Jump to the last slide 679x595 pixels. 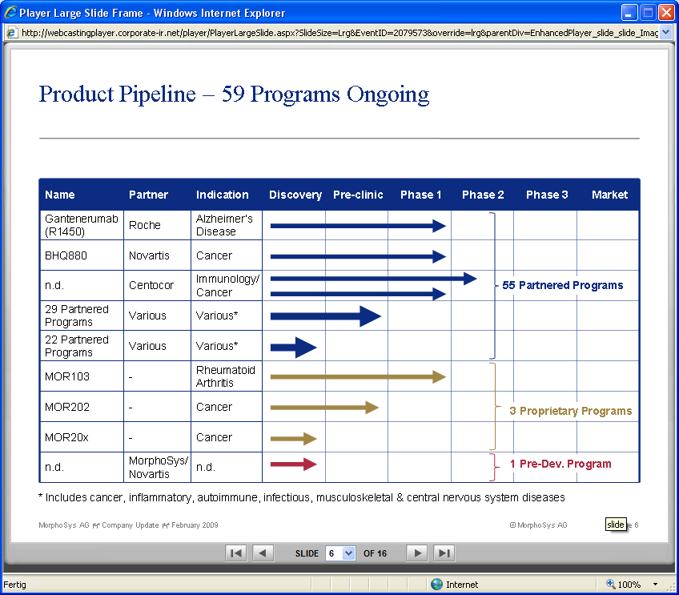(x=444, y=553)
